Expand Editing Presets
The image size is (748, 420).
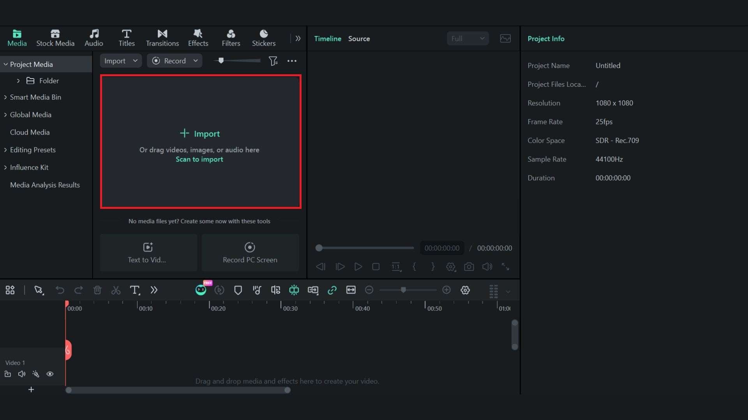click(x=5, y=150)
